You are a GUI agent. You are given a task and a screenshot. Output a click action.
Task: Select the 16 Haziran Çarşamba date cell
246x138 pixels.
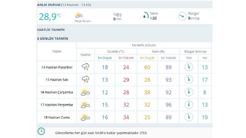[x=57, y=92]
